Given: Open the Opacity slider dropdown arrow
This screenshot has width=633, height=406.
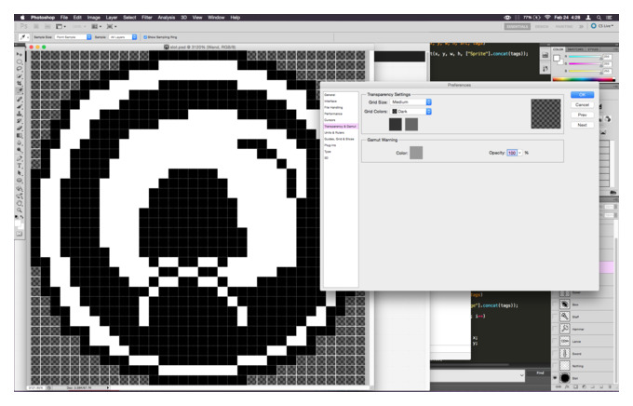Looking at the screenshot, I should [520, 153].
